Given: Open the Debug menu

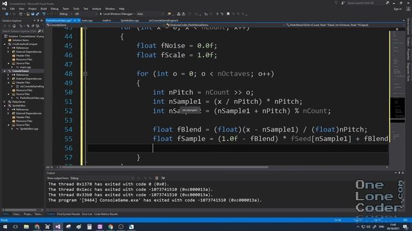Looking at the screenshot, I should point(54,8).
